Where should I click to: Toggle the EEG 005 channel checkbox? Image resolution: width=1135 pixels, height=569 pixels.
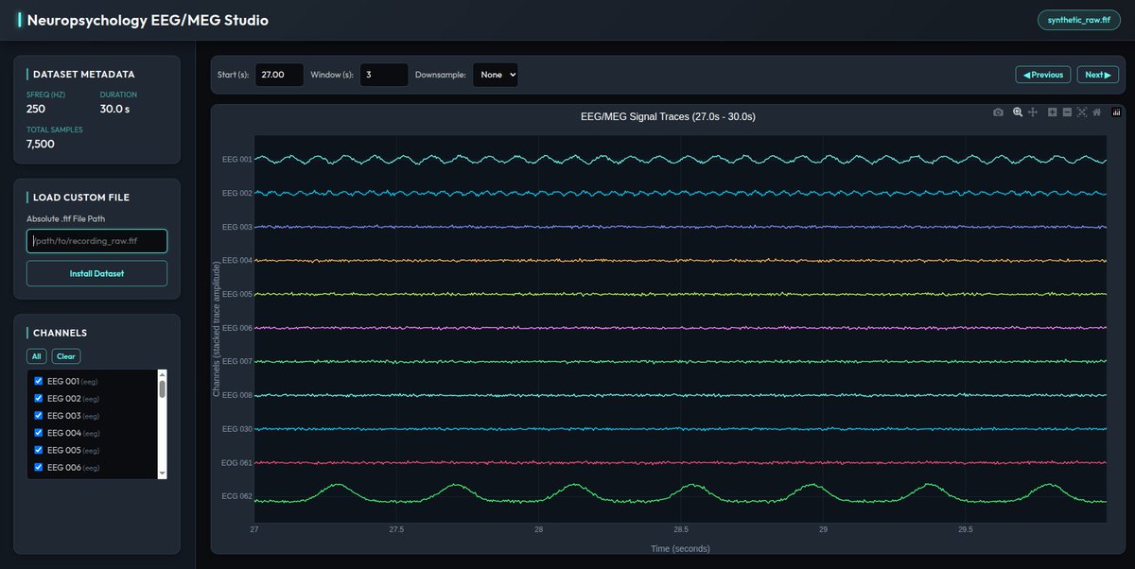39,450
